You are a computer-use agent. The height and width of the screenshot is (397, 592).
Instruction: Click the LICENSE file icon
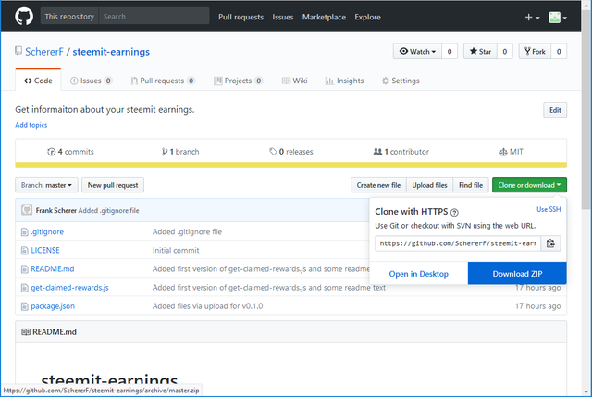point(25,250)
